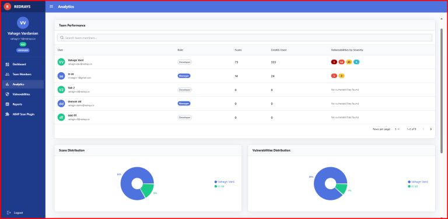Go to next page of team table
The image size is (448, 219).
click(431, 129)
